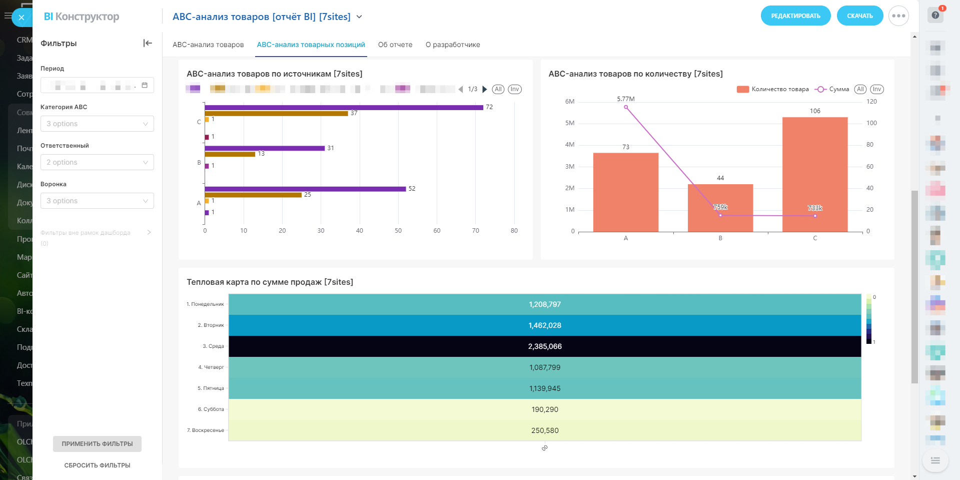Expand the Категория ABC dropdown
Image resolution: width=960 pixels, height=480 pixels.
point(97,124)
